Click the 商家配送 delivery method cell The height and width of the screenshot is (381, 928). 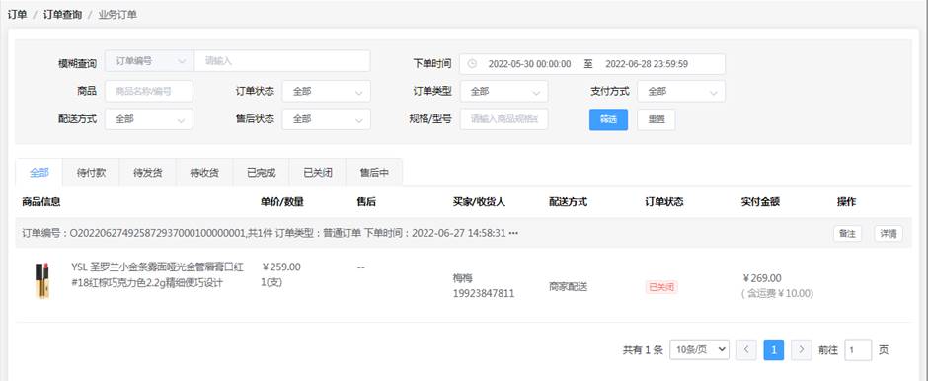pos(569,287)
